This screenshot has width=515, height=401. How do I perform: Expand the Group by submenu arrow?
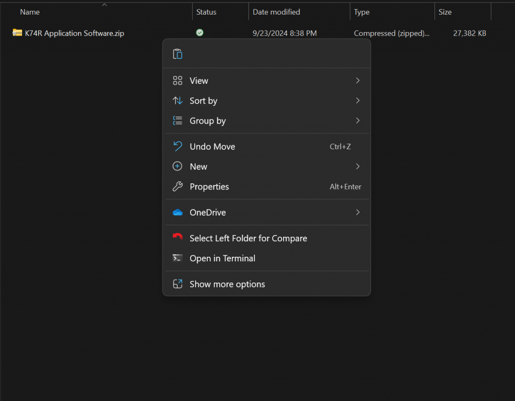[x=358, y=121]
